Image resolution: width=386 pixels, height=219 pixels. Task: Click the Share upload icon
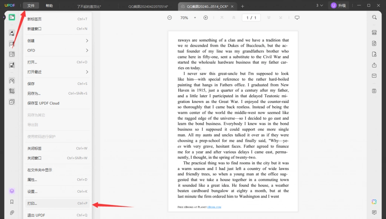[x=374, y=65]
